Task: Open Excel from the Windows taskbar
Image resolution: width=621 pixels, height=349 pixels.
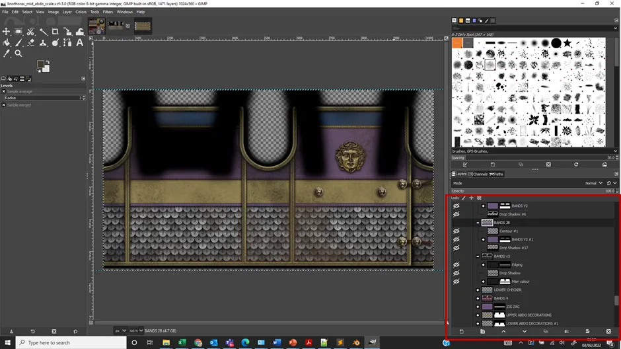Action: [x=182, y=342]
